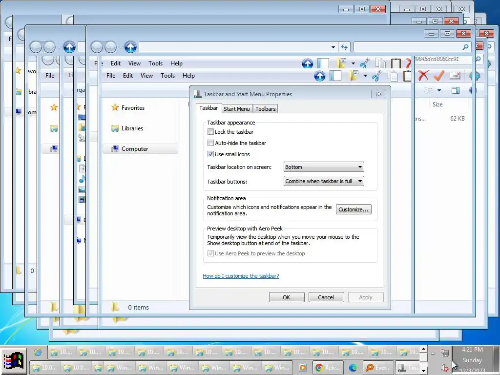
Task: Open File menu in front Explorer window
Action: click(111, 76)
